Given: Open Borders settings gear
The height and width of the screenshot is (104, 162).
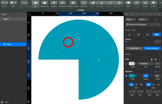Looking at the screenshot, I should point(156,71).
